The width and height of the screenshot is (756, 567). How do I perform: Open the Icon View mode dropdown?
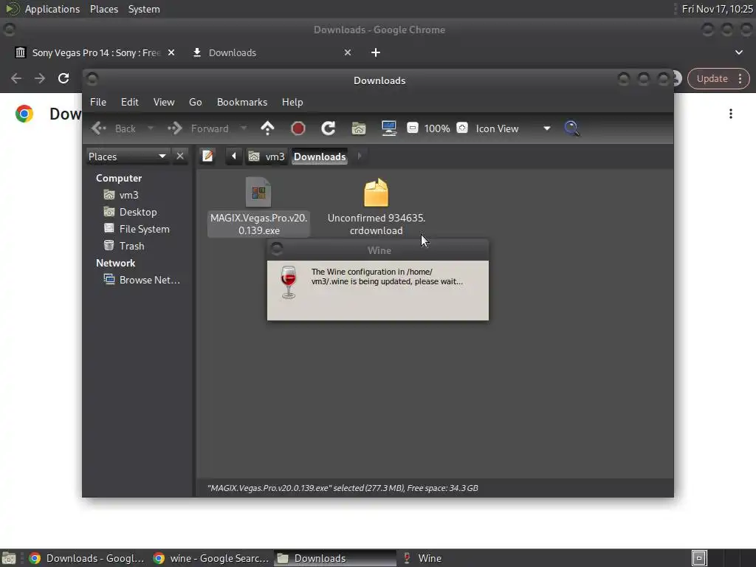pos(513,128)
